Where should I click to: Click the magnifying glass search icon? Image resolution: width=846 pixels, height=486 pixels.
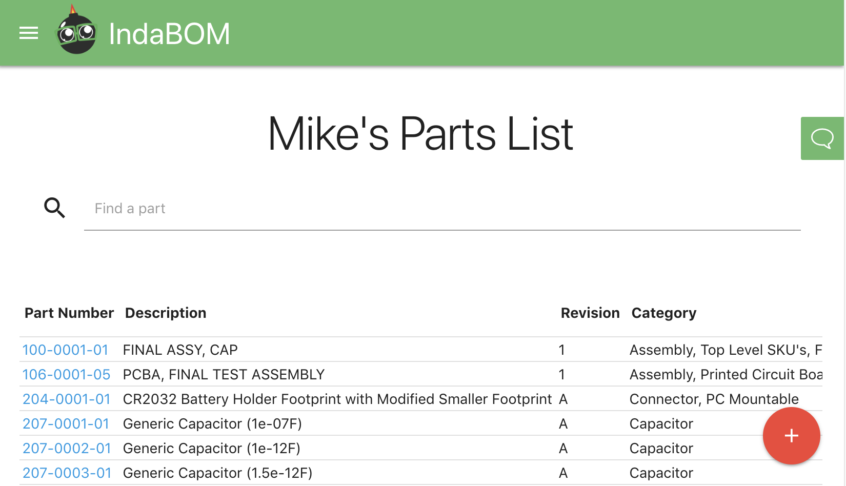point(54,208)
